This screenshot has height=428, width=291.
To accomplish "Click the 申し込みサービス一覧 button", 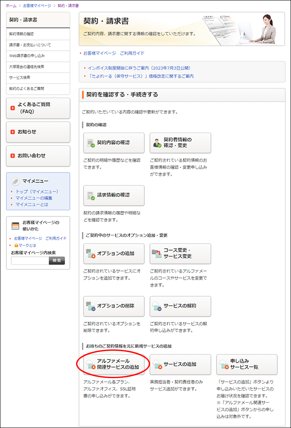I will (x=247, y=365).
